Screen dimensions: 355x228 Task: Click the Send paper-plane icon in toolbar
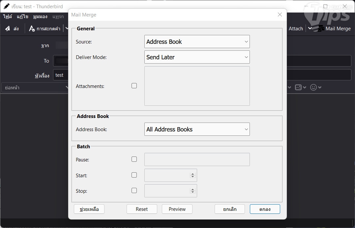[x=8, y=29]
